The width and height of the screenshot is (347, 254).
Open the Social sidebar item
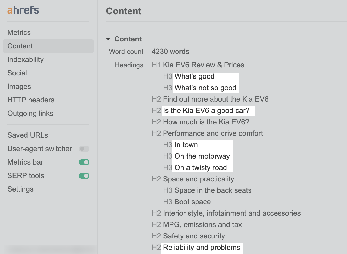(x=17, y=73)
